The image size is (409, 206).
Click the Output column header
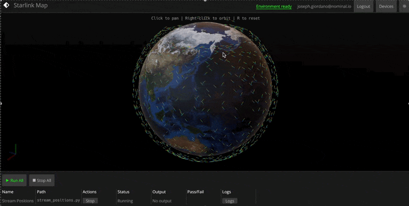point(159,192)
